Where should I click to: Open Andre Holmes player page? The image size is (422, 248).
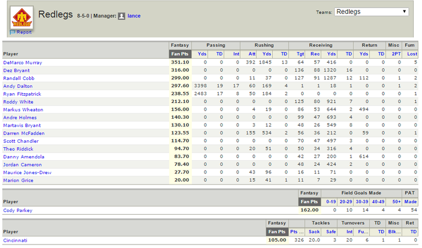pos(20,118)
